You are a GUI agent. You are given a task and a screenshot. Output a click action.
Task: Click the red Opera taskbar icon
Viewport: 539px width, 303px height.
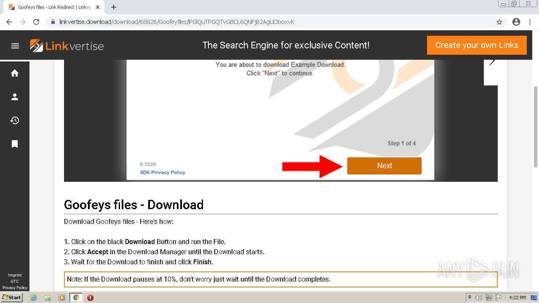(x=90, y=298)
